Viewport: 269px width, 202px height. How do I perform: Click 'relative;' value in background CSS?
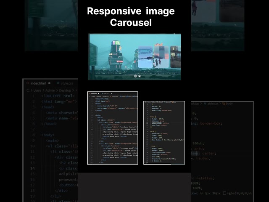pos(205,178)
